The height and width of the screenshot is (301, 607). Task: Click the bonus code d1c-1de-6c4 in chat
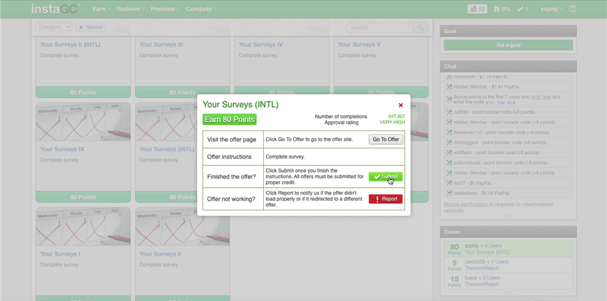click(500, 103)
